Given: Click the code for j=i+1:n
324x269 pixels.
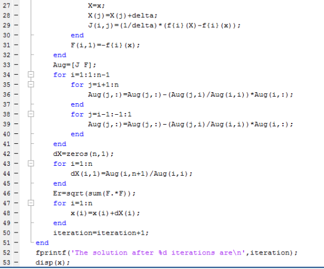Looking at the screenshot, I should (95, 85).
